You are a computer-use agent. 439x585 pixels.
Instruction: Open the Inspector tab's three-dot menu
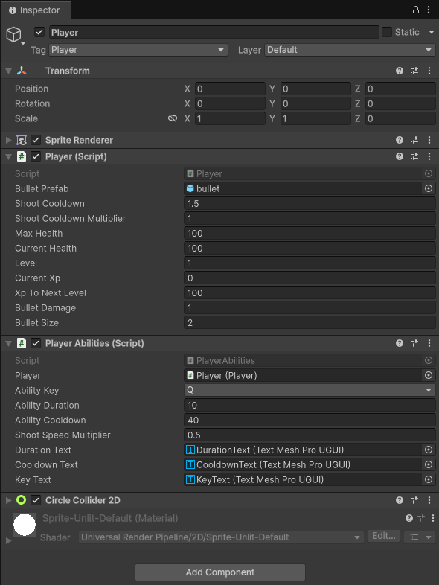point(429,10)
